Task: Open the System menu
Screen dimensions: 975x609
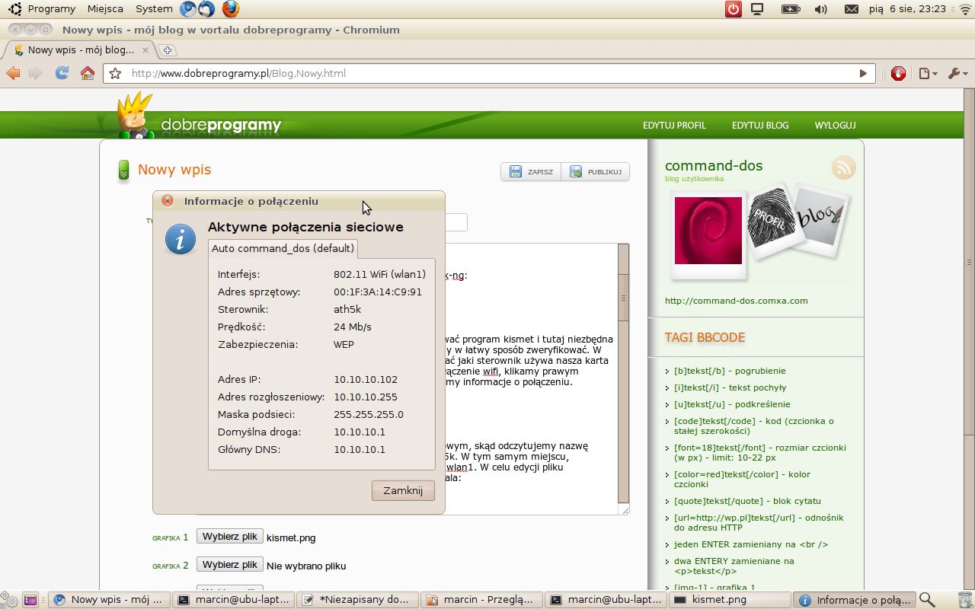Action: (154, 9)
